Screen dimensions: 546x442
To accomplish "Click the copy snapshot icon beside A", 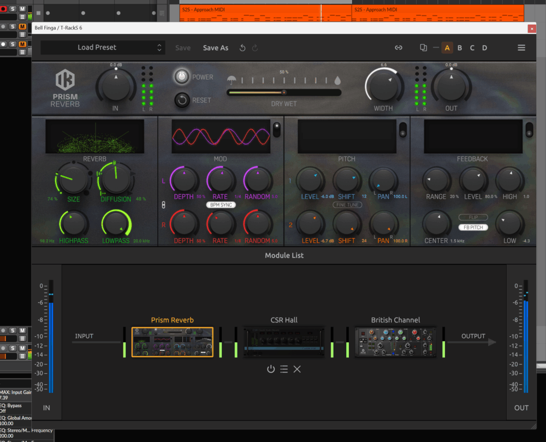I will coord(423,47).
